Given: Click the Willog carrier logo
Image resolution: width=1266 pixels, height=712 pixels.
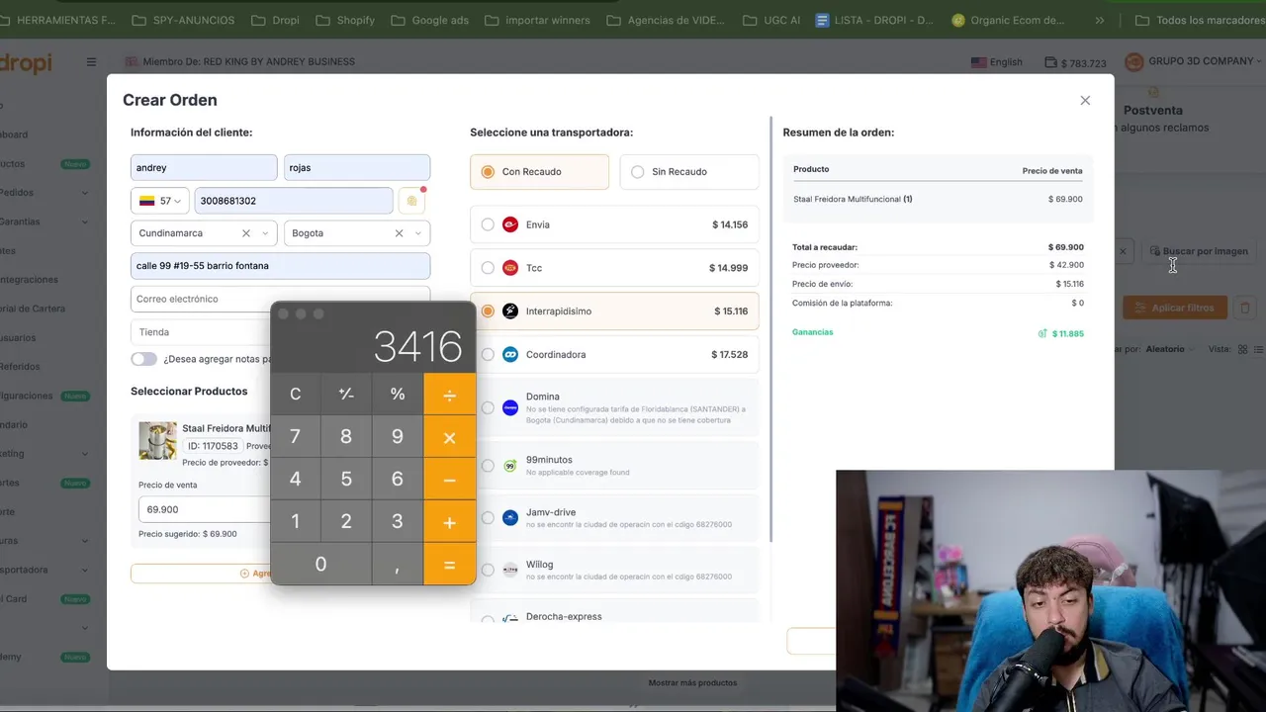Looking at the screenshot, I should 510,570.
